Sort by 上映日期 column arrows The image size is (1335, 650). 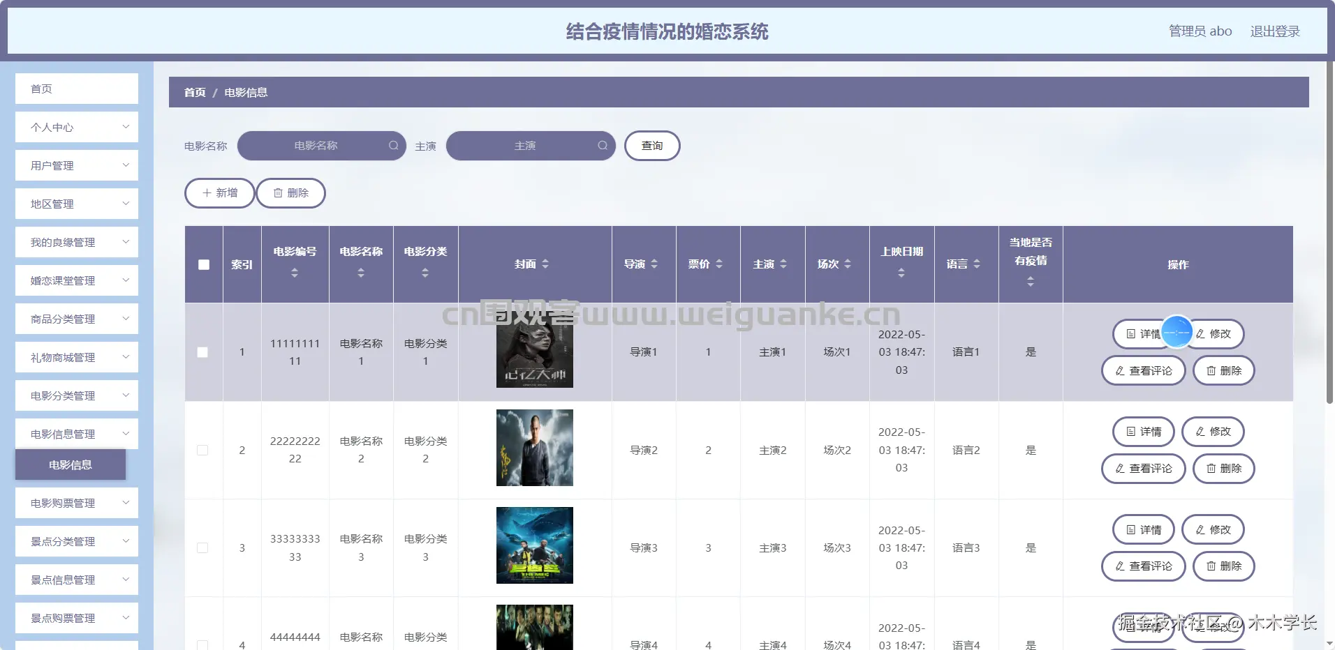pyautogui.click(x=901, y=273)
